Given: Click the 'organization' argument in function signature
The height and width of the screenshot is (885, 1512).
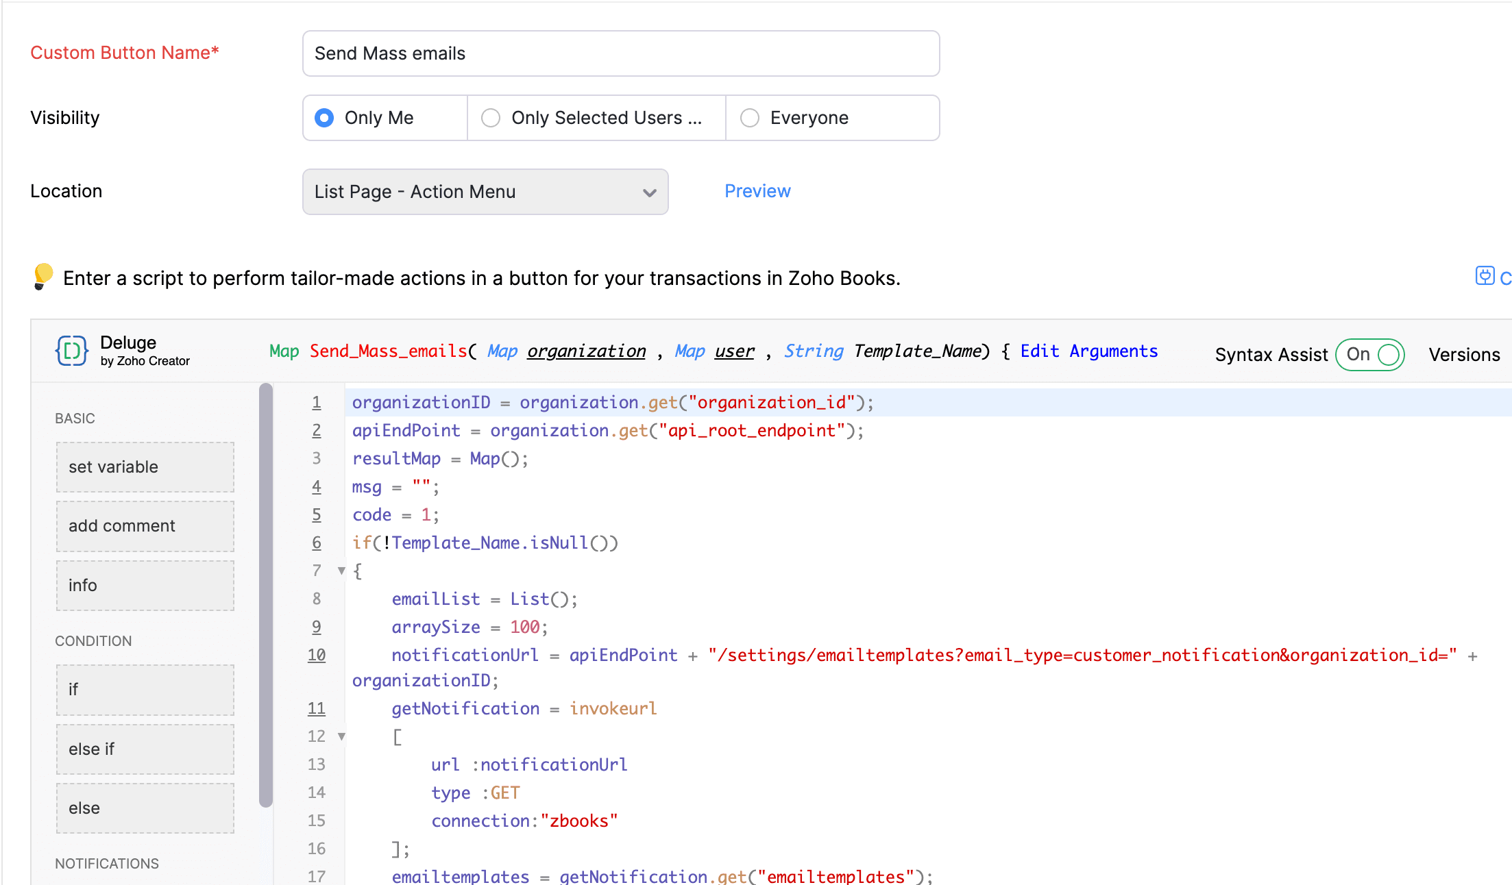Looking at the screenshot, I should (x=586, y=351).
